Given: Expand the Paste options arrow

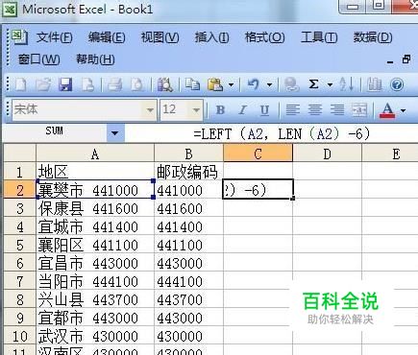Looking at the screenshot, I should click(231, 84).
